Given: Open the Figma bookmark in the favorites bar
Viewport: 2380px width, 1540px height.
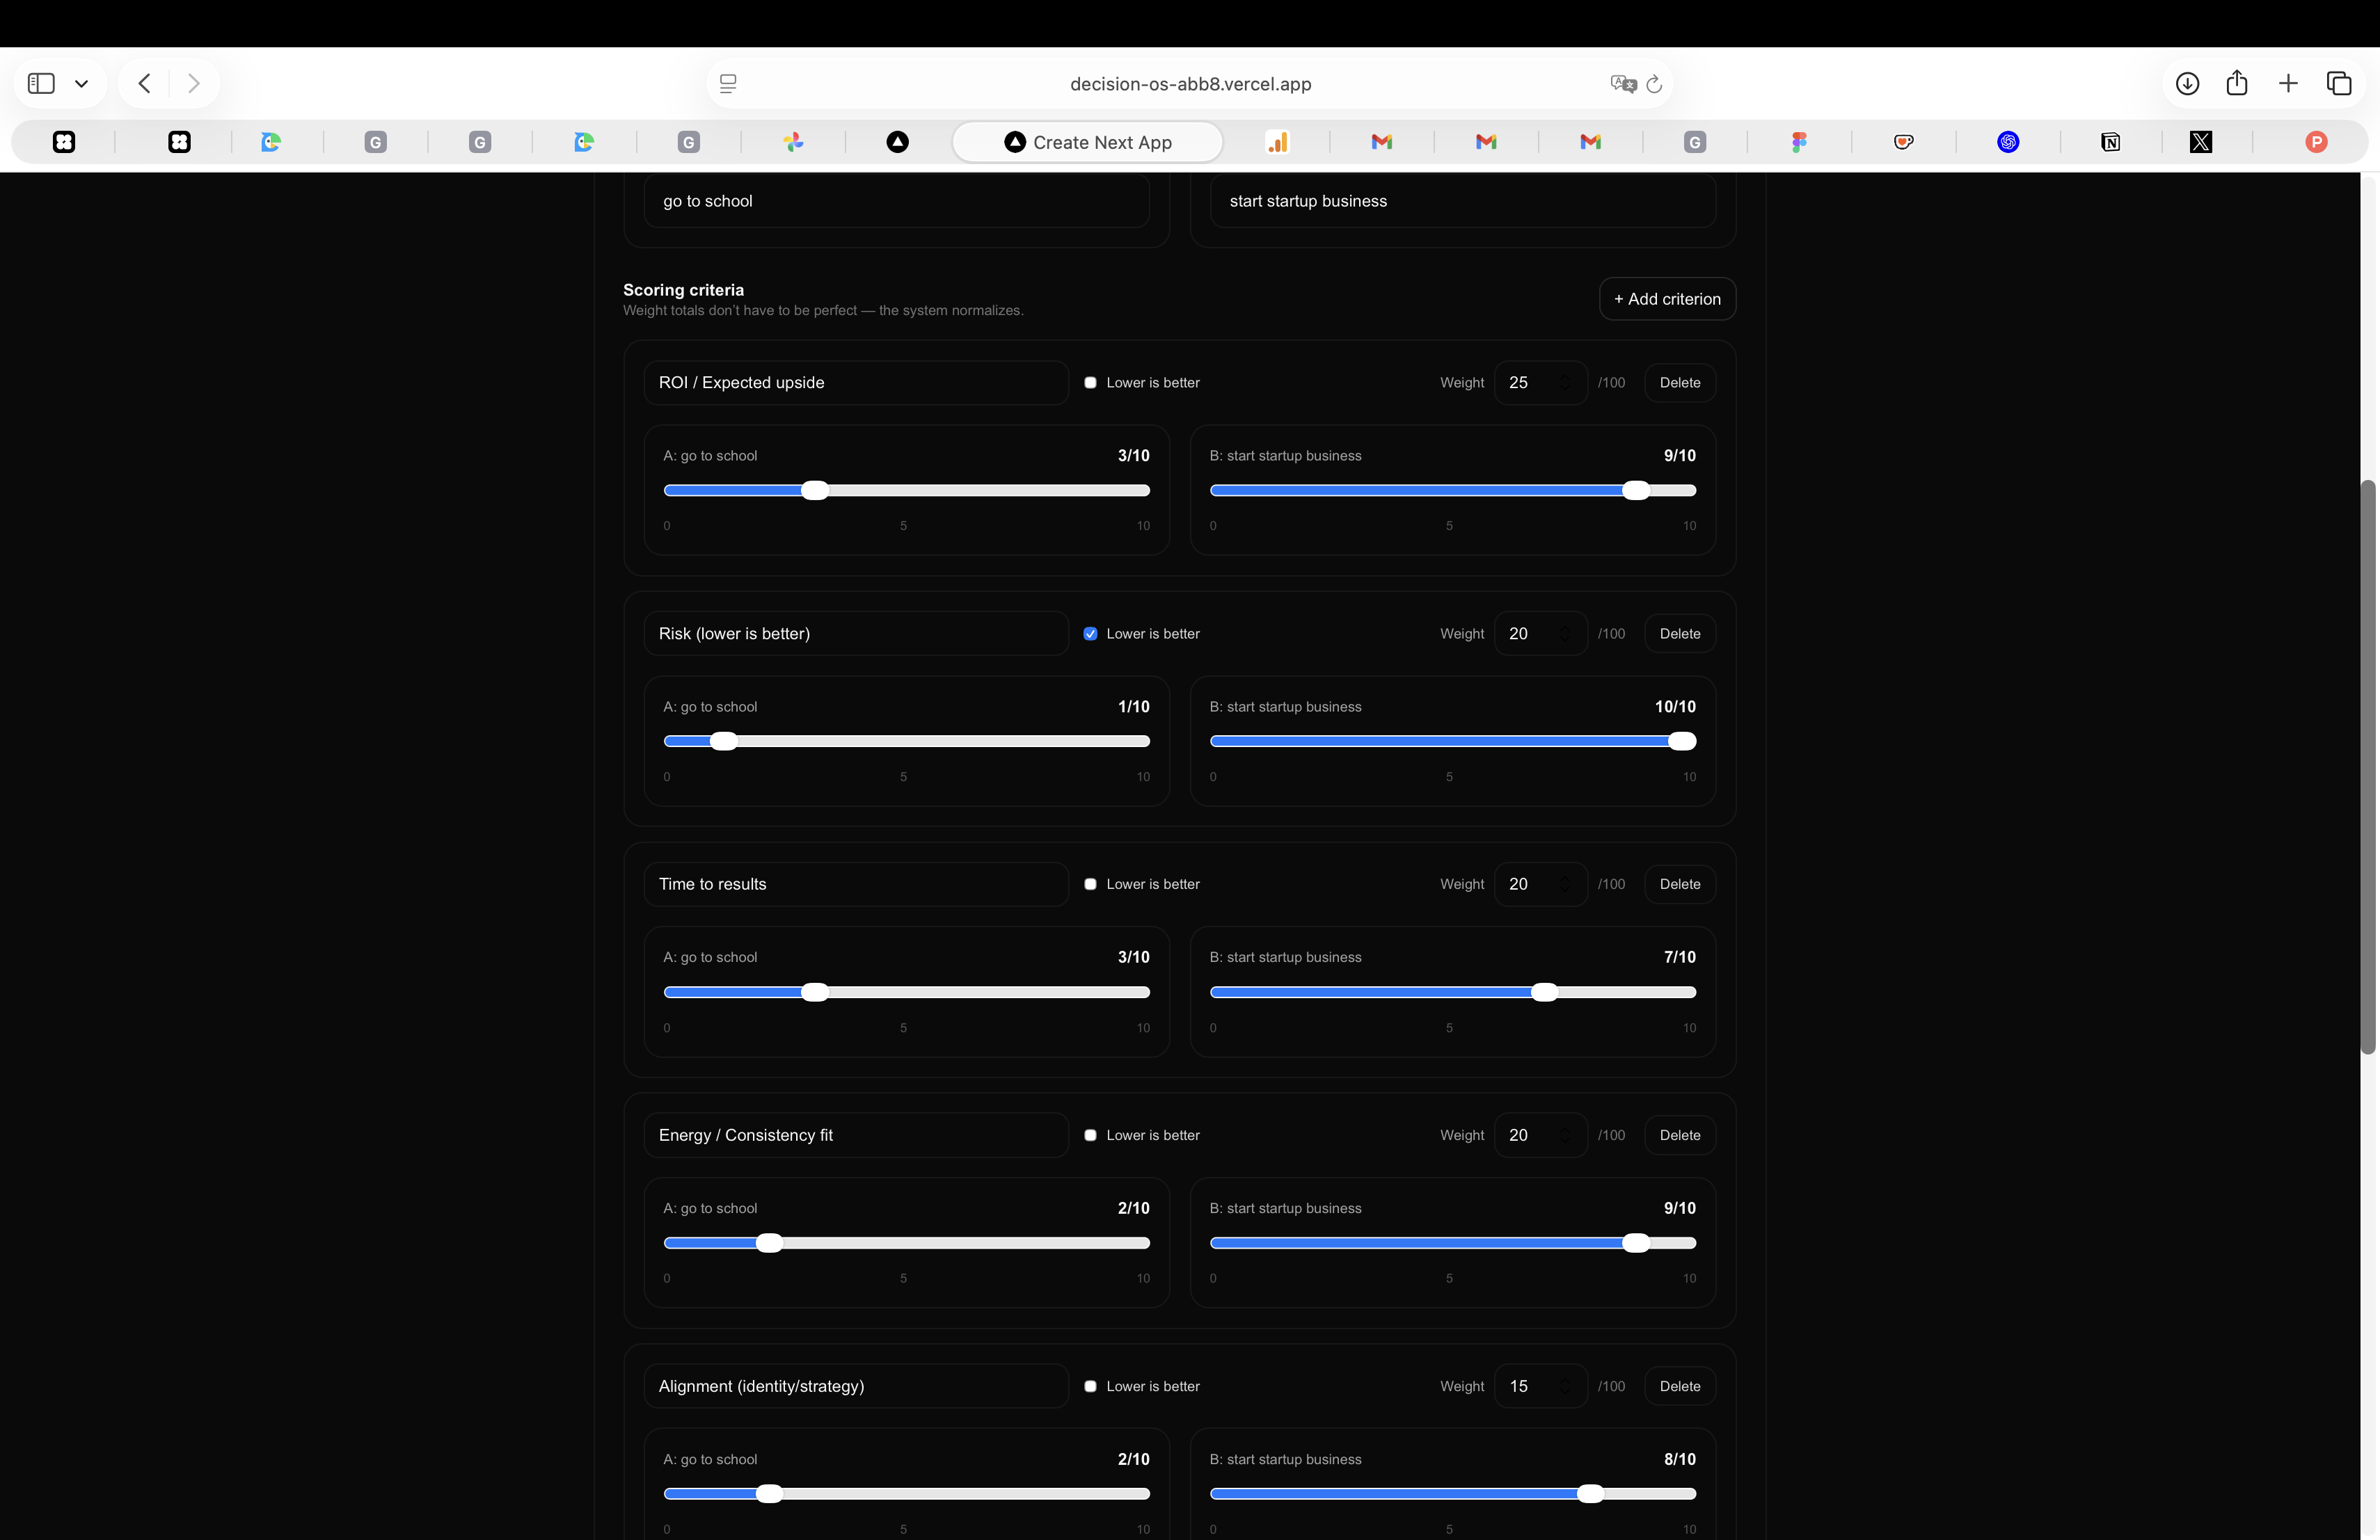Looking at the screenshot, I should [1800, 142].
